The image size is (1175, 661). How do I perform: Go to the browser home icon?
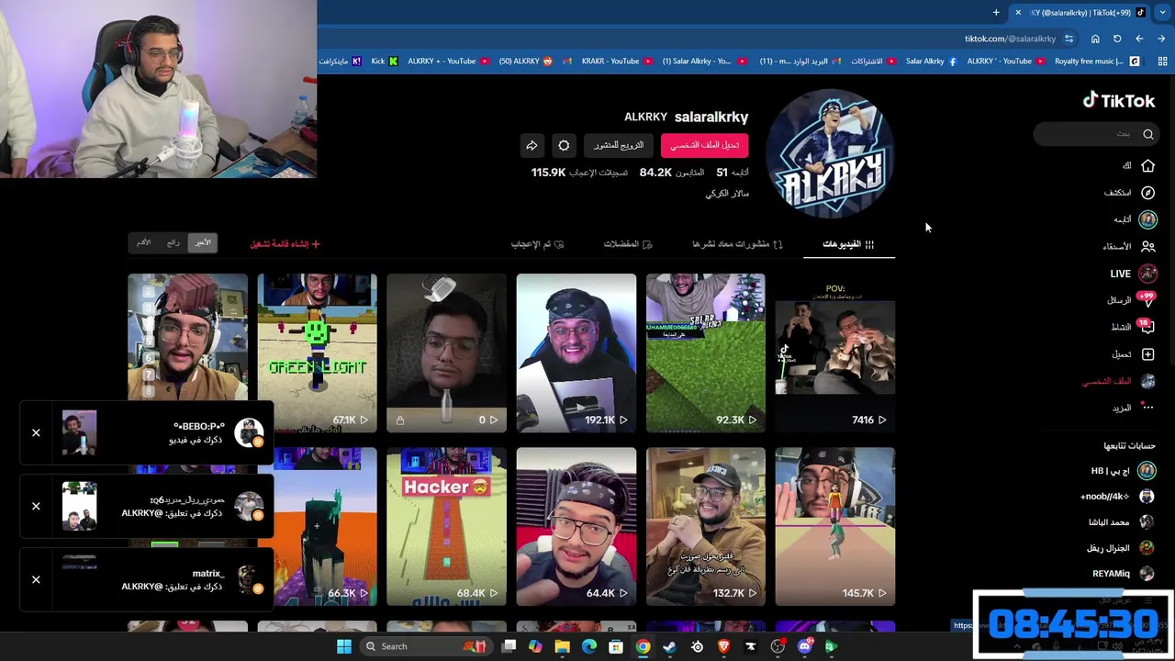coord(1095,39)
